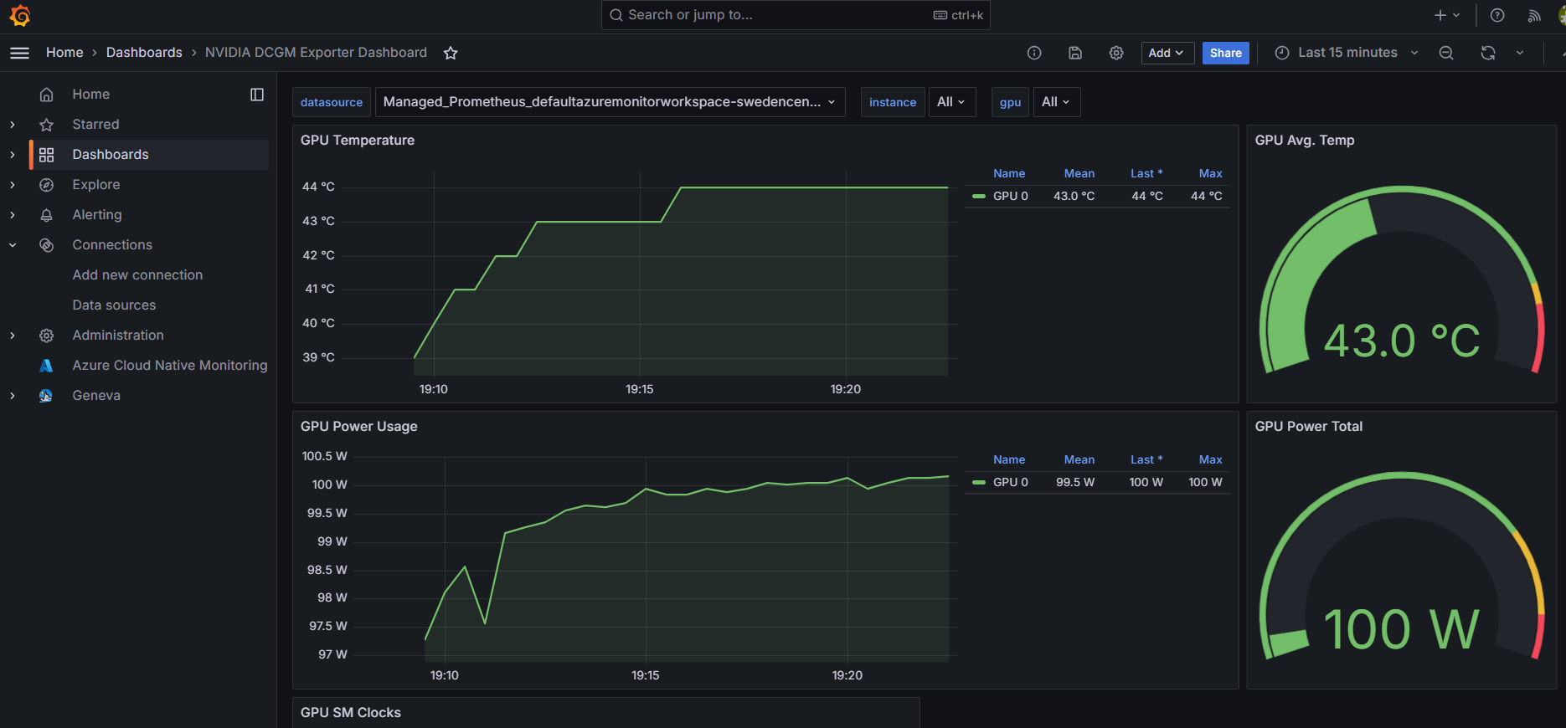Focus the Search or jump to field

(796, 15)
